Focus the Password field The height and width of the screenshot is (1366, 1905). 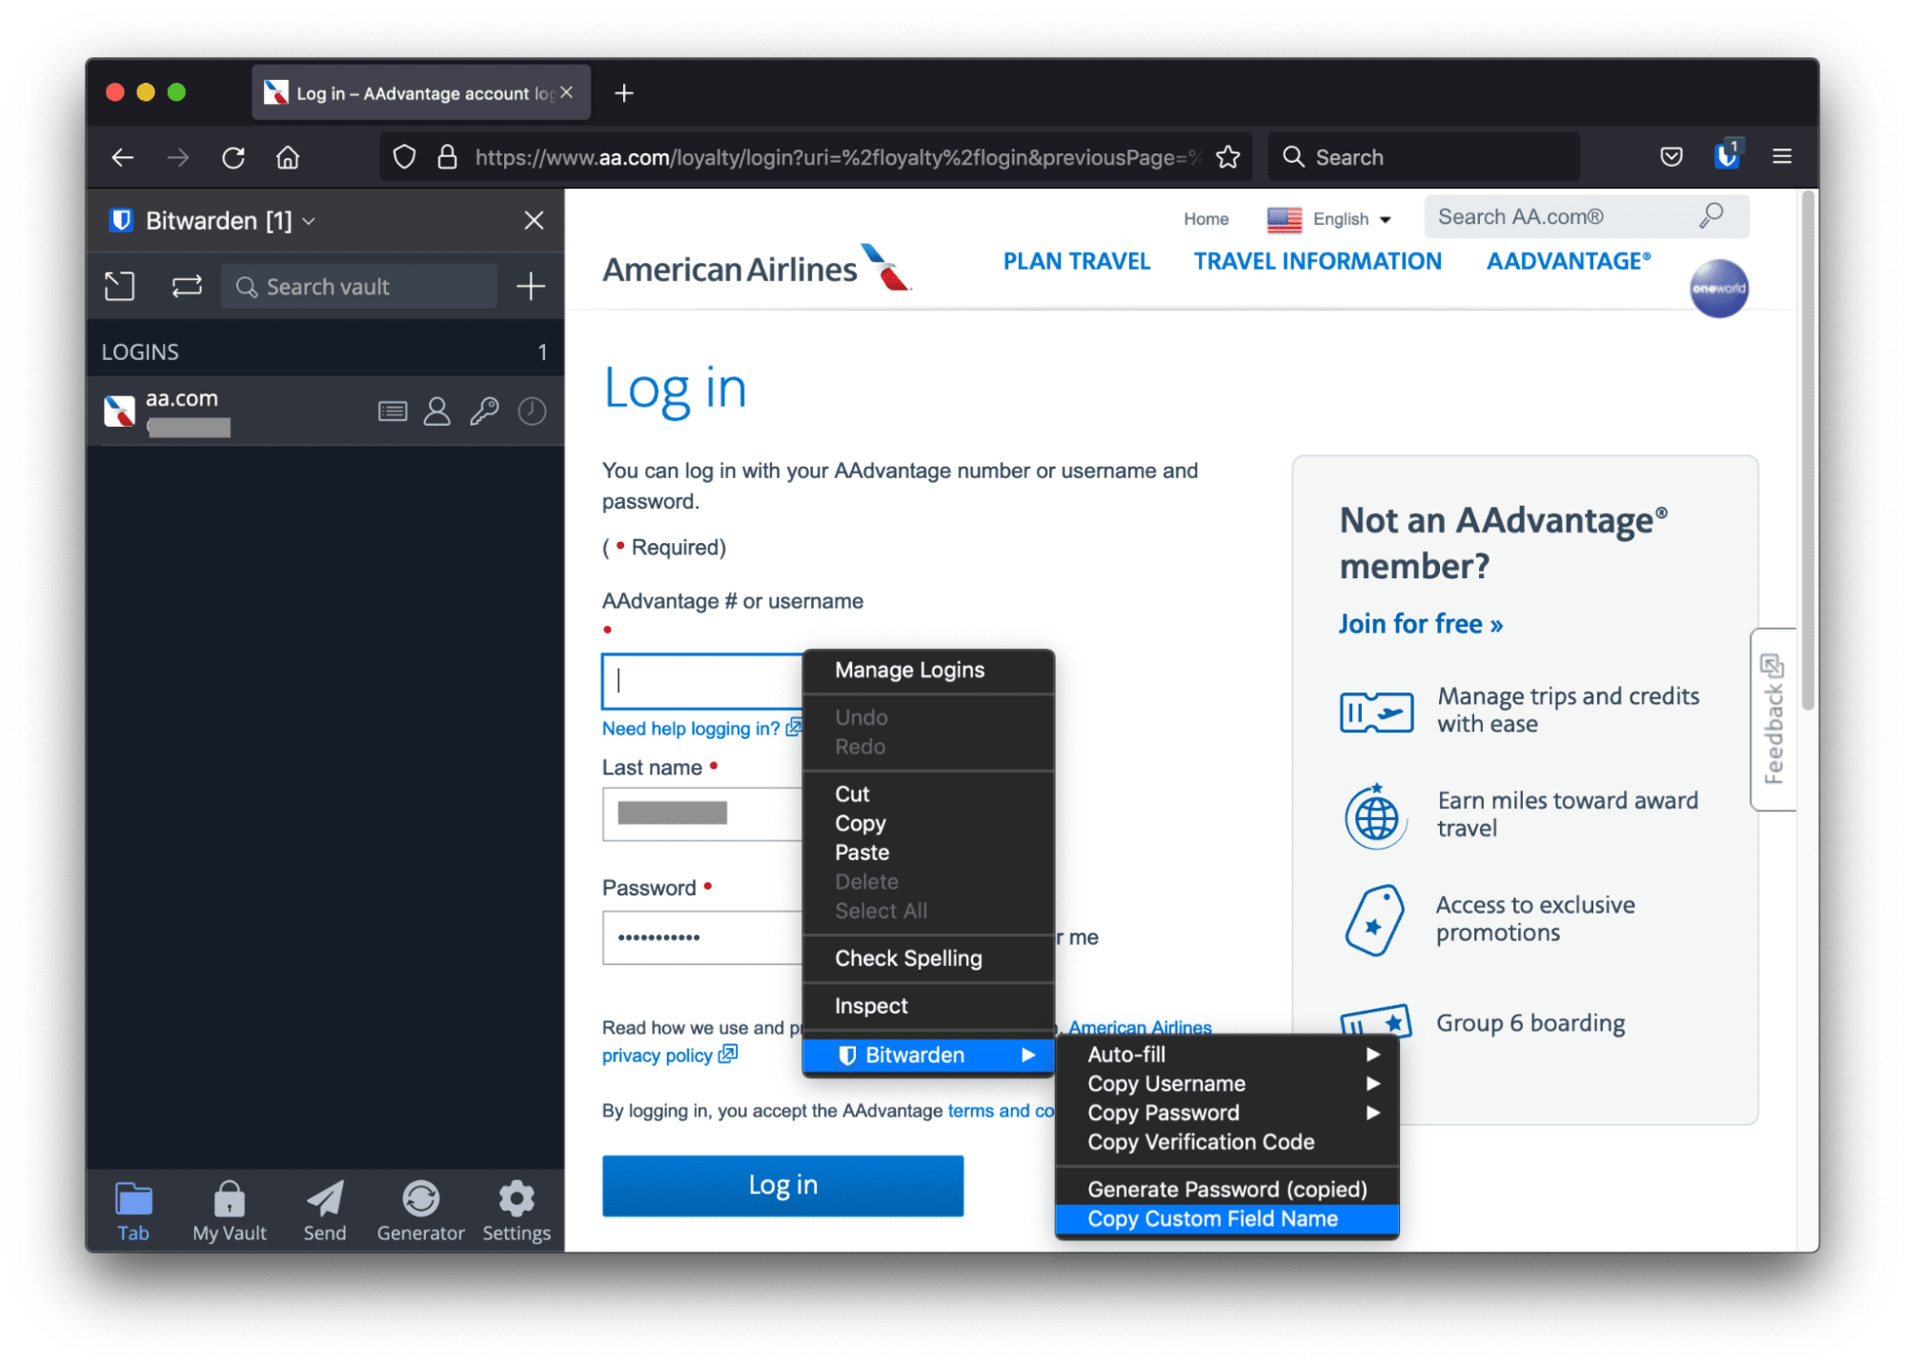pyautogui.click(x=703, y=937)
